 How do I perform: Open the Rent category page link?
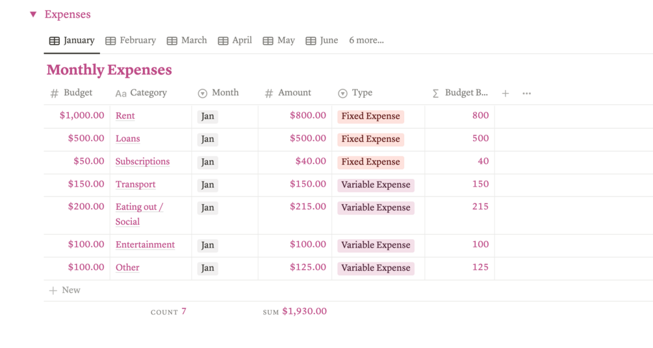click(x=125, y=116)
